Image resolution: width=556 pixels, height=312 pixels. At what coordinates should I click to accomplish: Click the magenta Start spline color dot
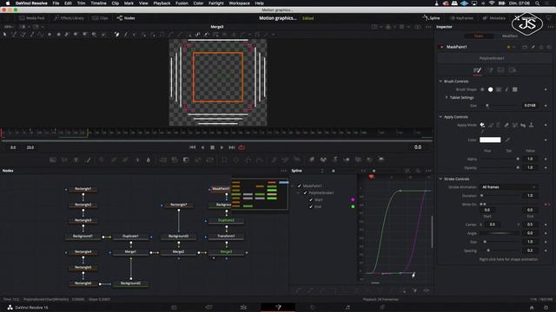coord(353,199)
